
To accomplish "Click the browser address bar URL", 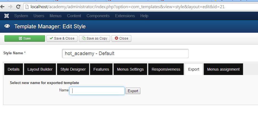I will click(x=127, y=7).
